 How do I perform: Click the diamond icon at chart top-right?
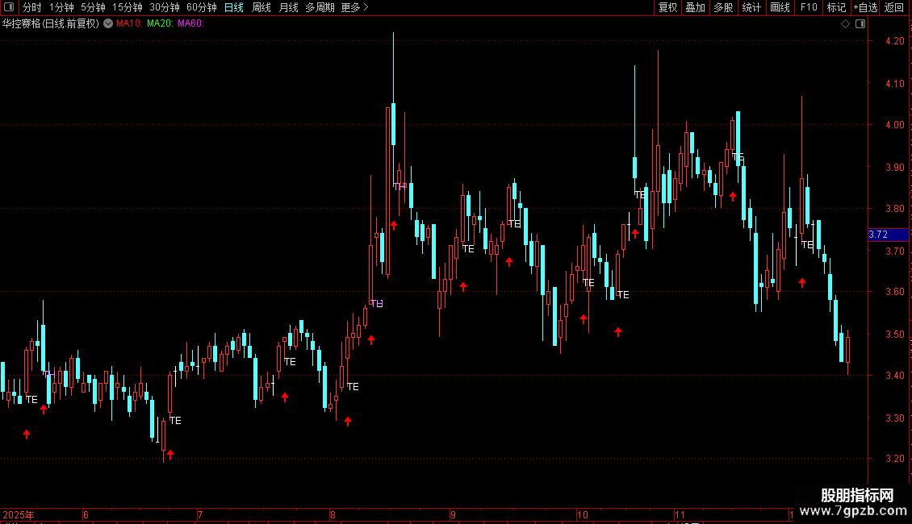[x=846, y=24]
